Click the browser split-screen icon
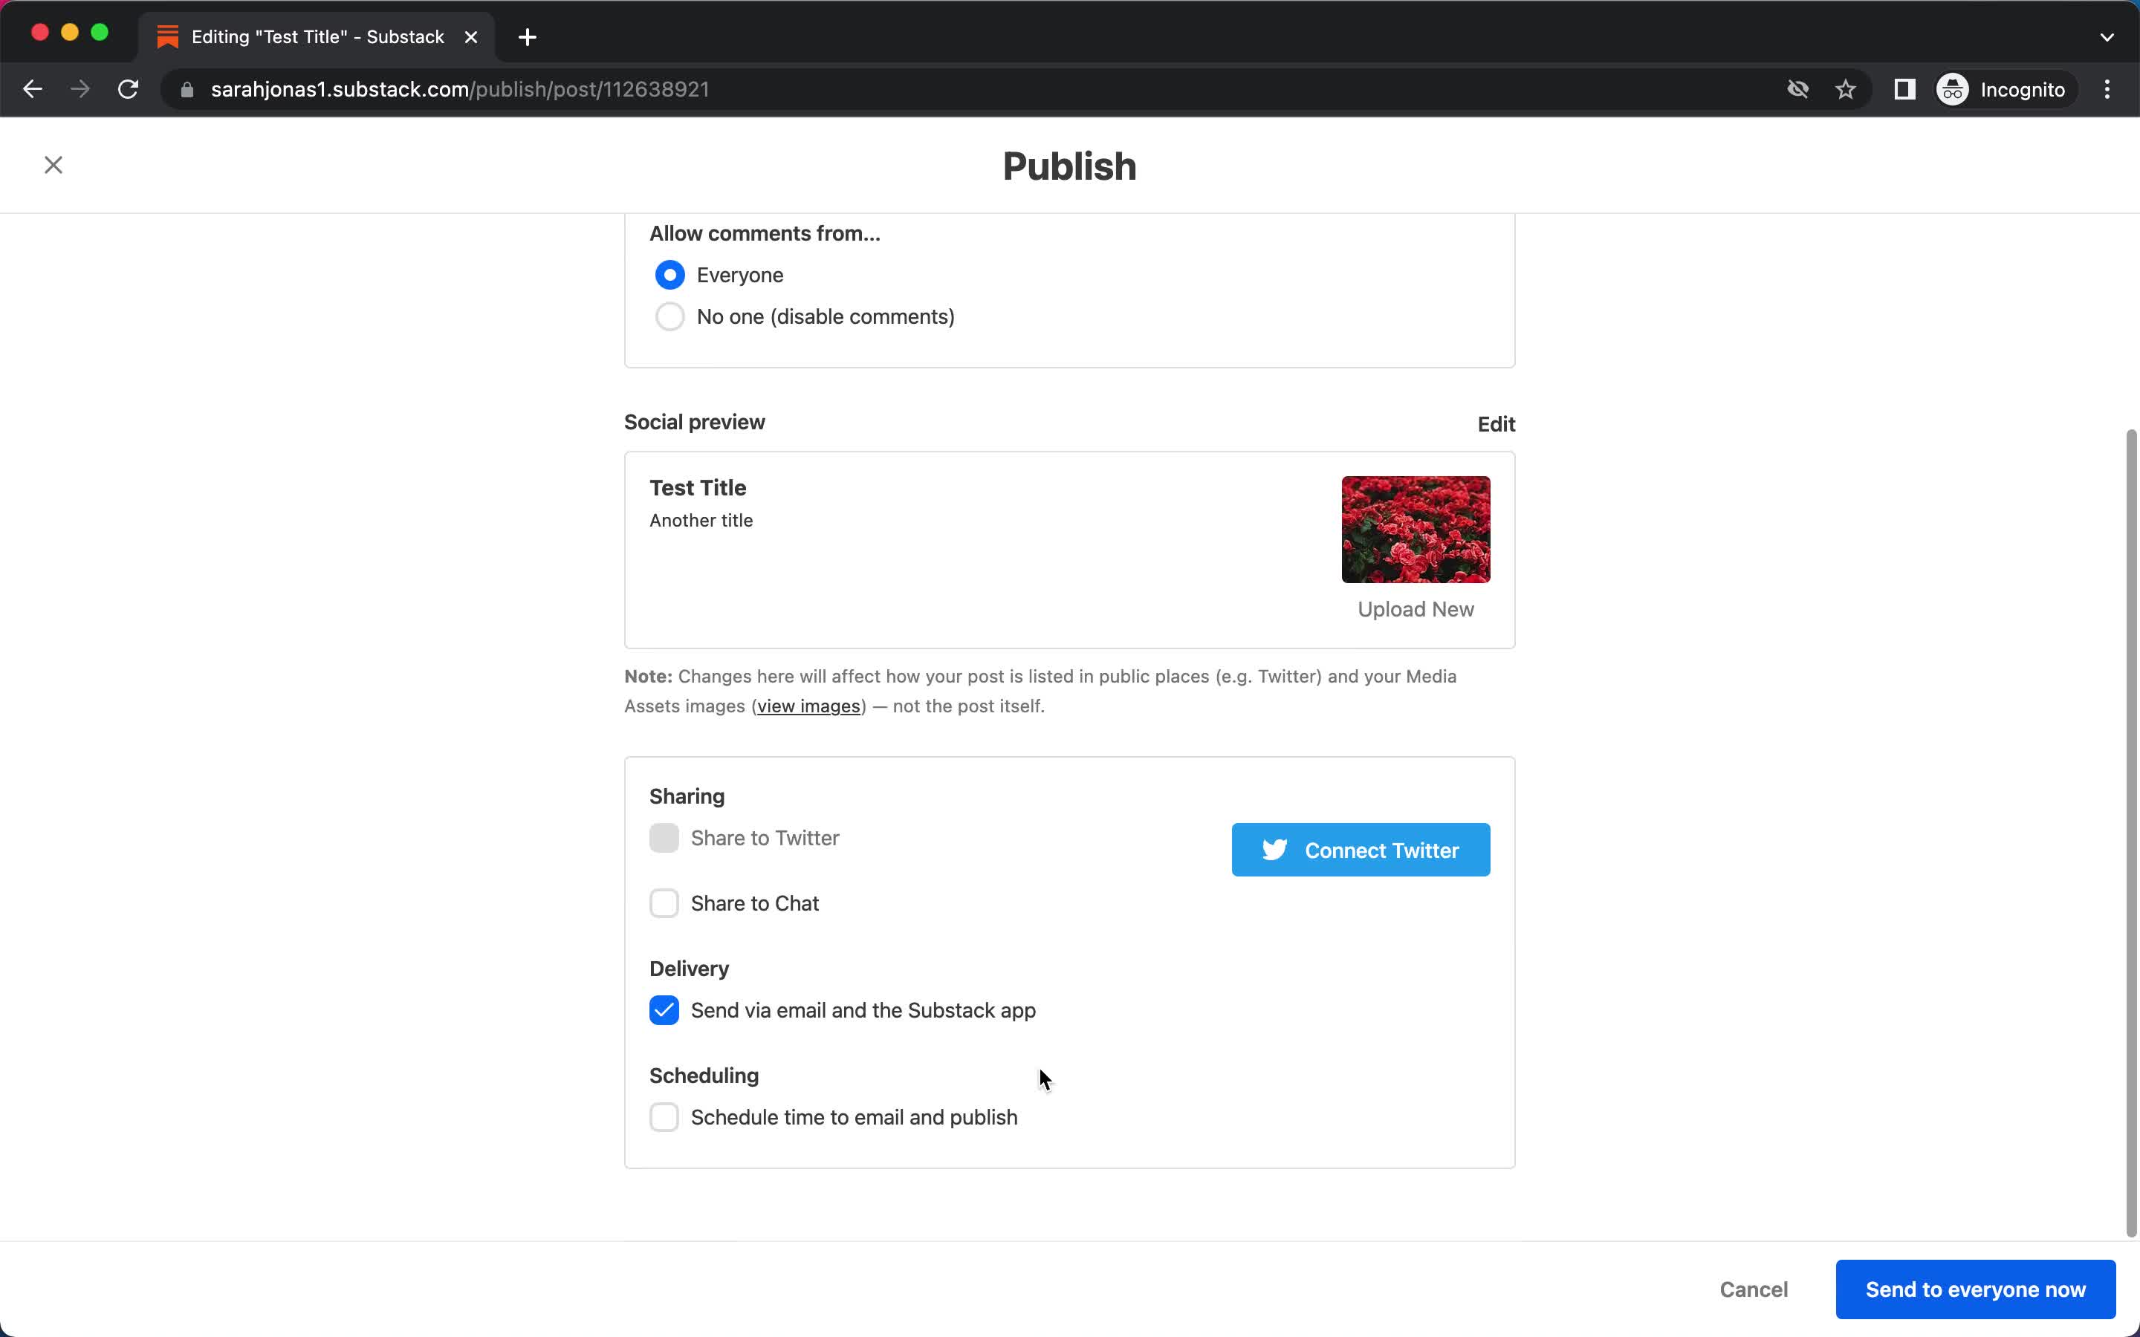The image size is (2140, 1337). tap(1906, 89)
